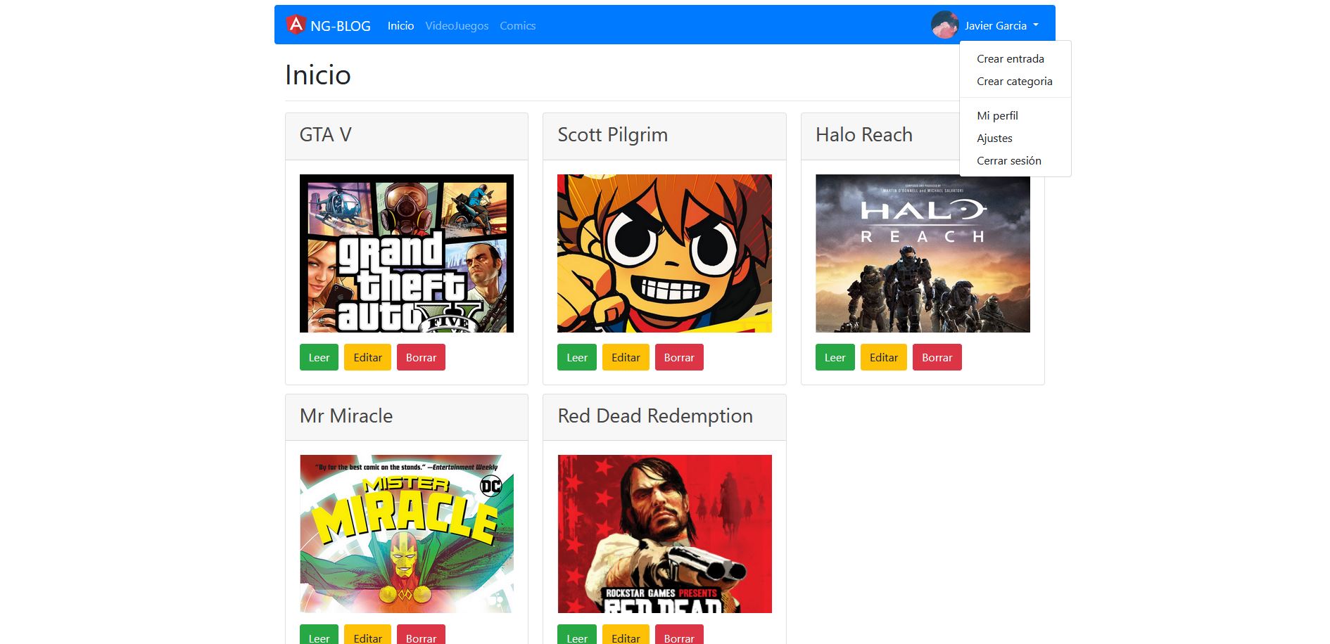The image size is (1330, 644).
Task: Read the GTA V entry
Action: [319, 357]
